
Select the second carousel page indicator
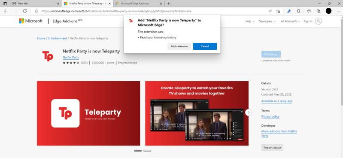click(147, 151)
